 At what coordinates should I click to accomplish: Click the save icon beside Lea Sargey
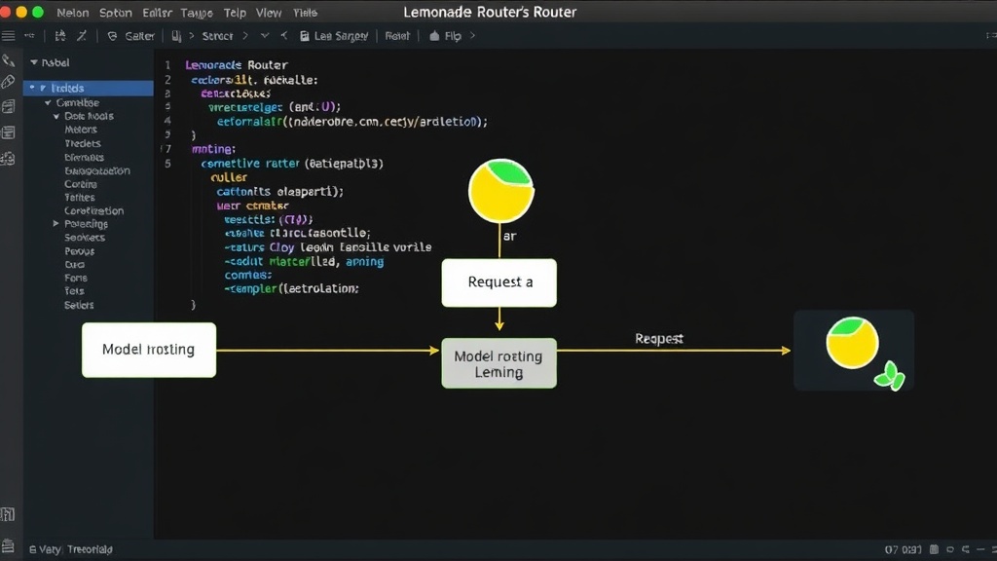(x=305, y=36)
